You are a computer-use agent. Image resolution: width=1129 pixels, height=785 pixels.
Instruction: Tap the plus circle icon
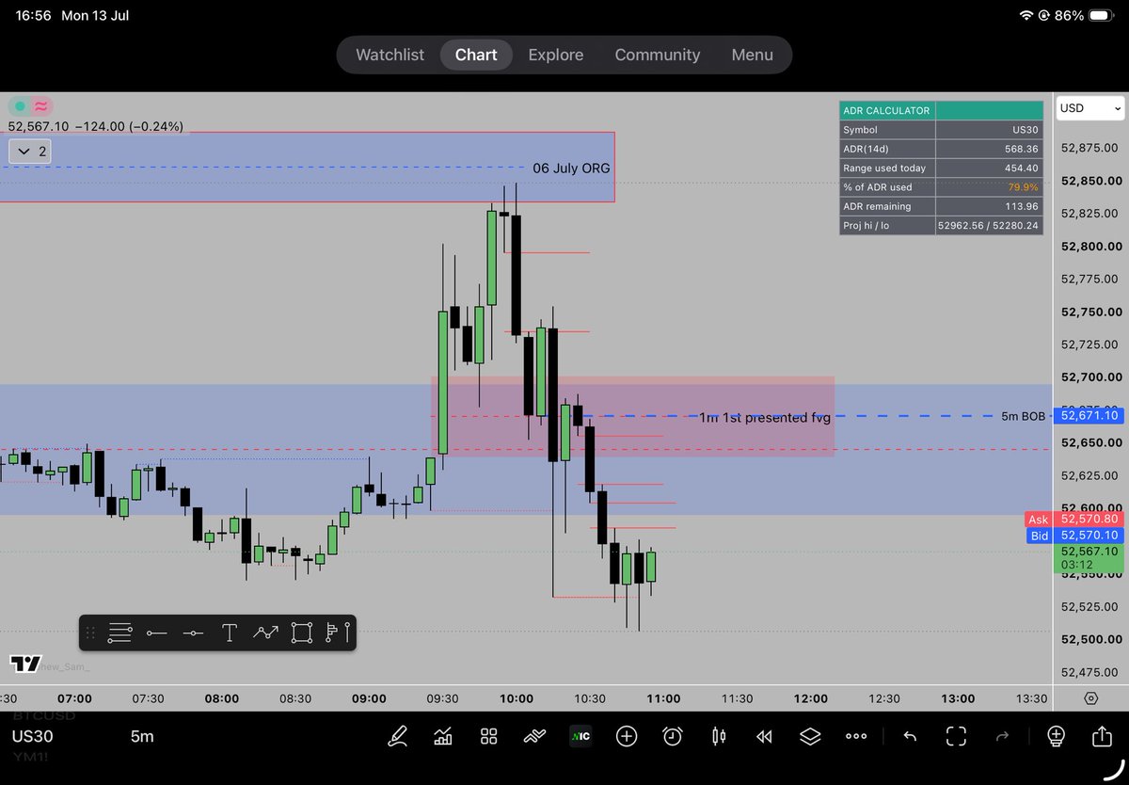[x=627, y=736]
